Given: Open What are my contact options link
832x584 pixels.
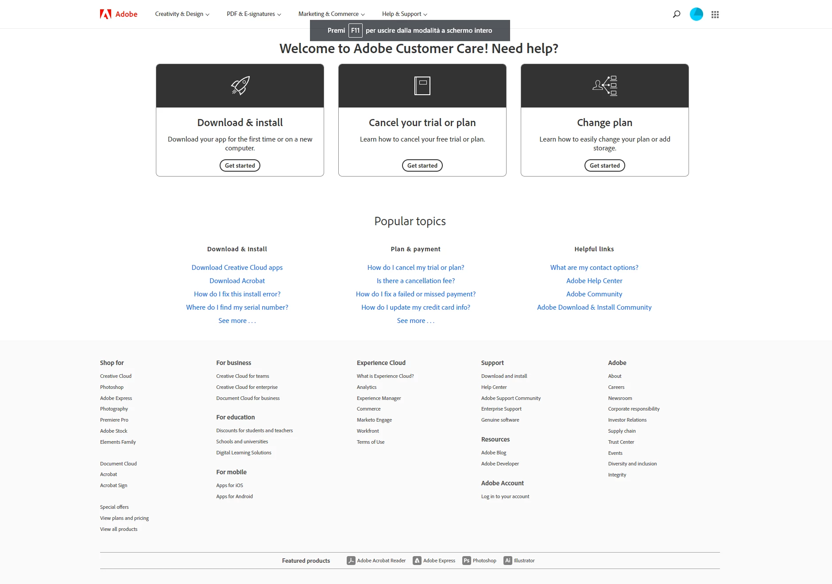Looking at the screenshot, I should (594, 268).
